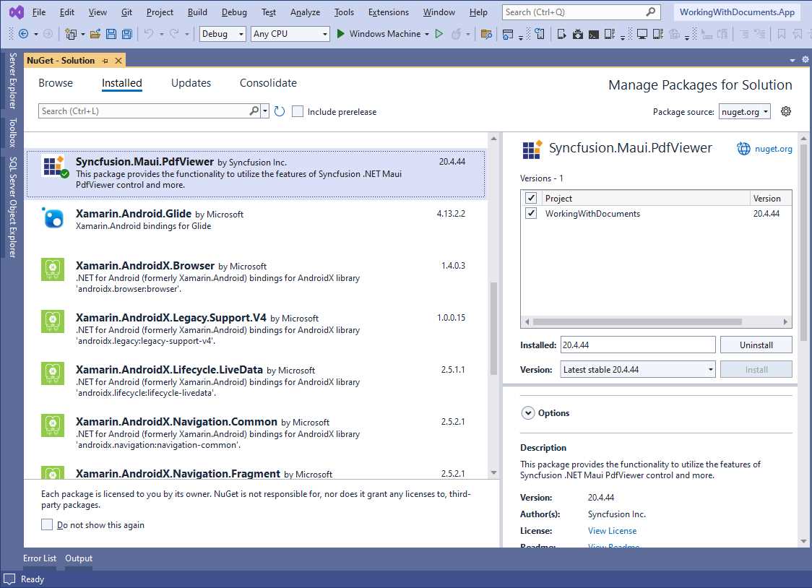Focus the package Search (Ctrl+L) field

coord(144,111)
